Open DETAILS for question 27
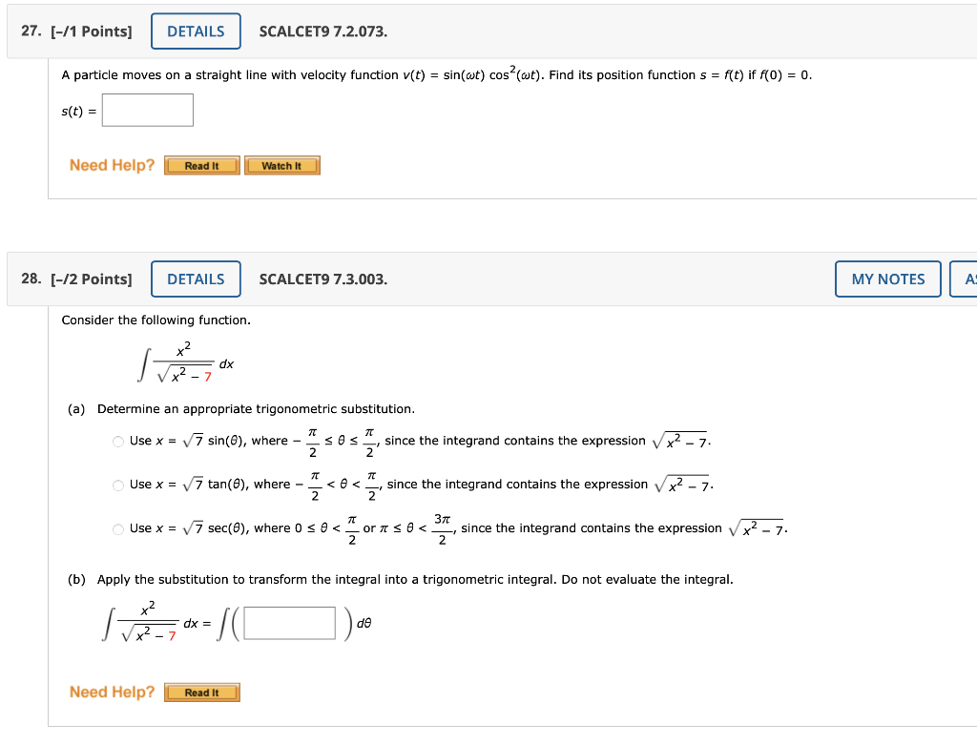 196,31
